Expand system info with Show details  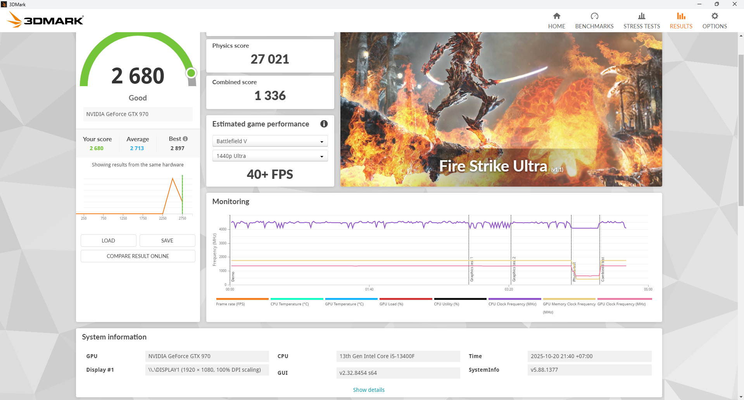(x=368, y=390)
